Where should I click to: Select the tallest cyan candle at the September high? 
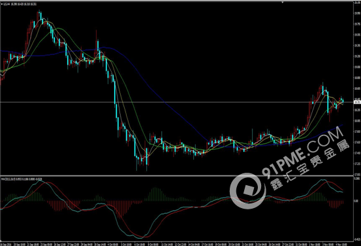[40, 16]
